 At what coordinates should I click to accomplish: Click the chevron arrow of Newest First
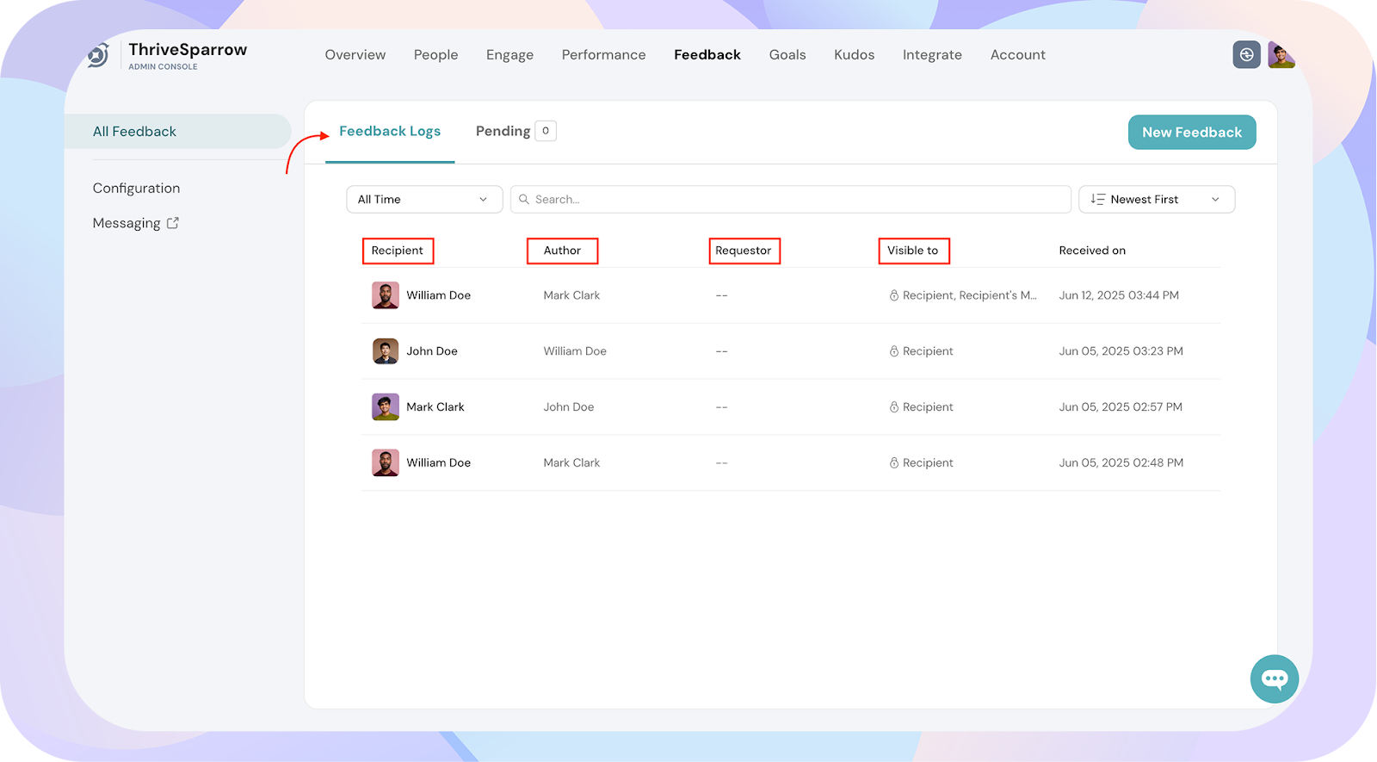(x=1215, y=200)
